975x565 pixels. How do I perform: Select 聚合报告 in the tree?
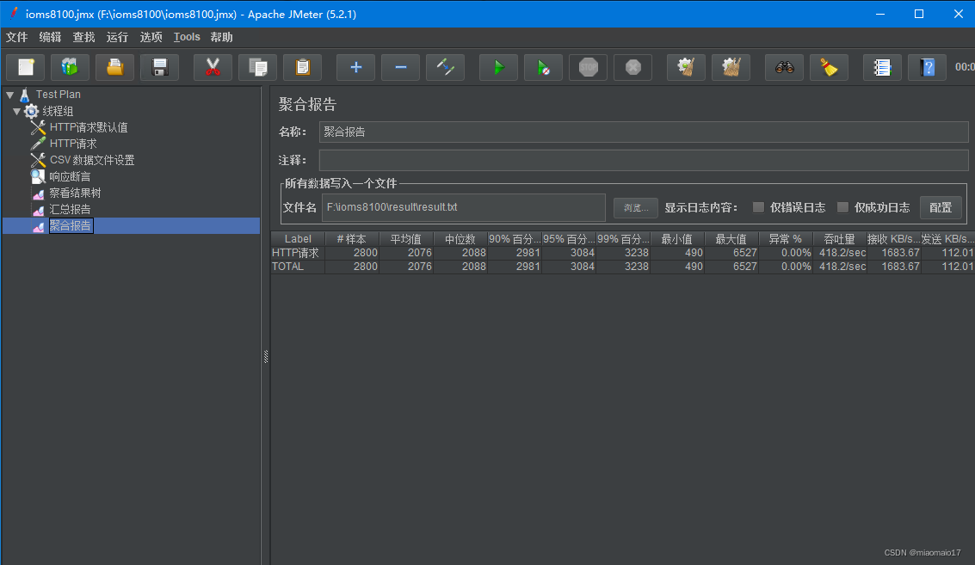click(x=71, y=225)
